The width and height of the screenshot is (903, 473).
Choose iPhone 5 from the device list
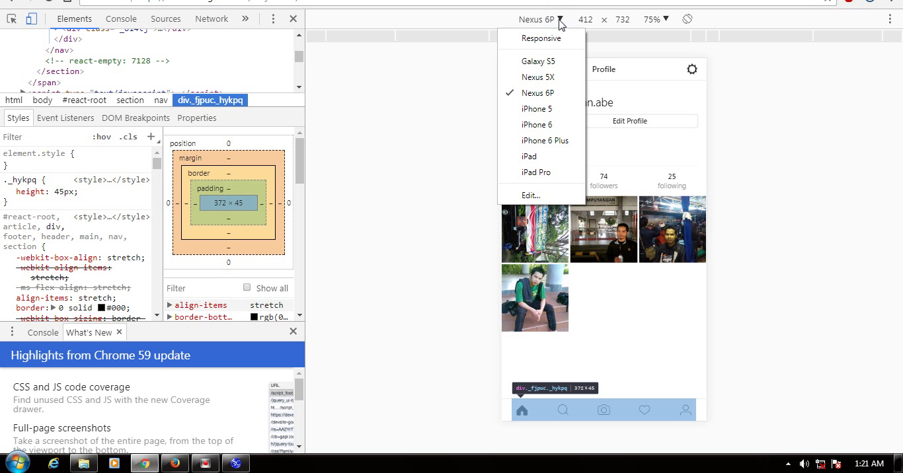541,109
